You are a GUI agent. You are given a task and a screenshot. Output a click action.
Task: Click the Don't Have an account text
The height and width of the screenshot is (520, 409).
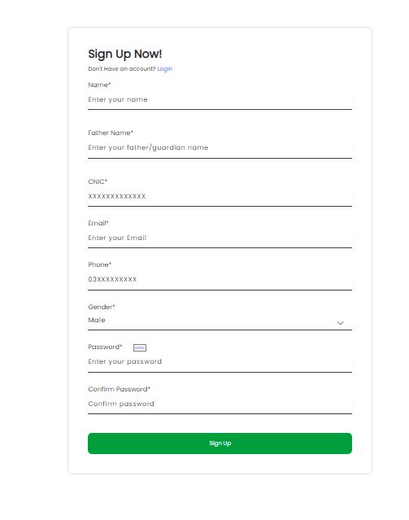tap(122, 68)
